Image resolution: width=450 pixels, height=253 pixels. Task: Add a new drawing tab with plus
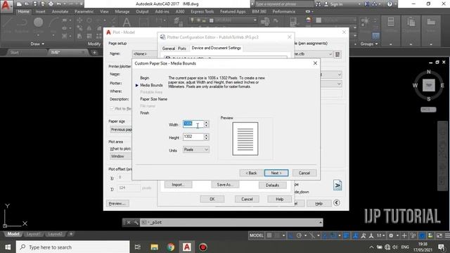pos(94,52)
